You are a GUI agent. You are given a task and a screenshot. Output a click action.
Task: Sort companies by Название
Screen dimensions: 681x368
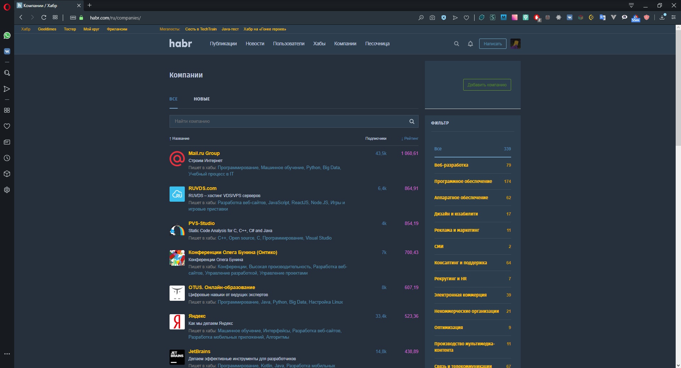[179, 139]
